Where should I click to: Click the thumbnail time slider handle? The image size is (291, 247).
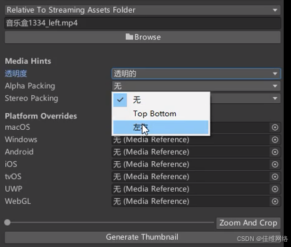7,222
